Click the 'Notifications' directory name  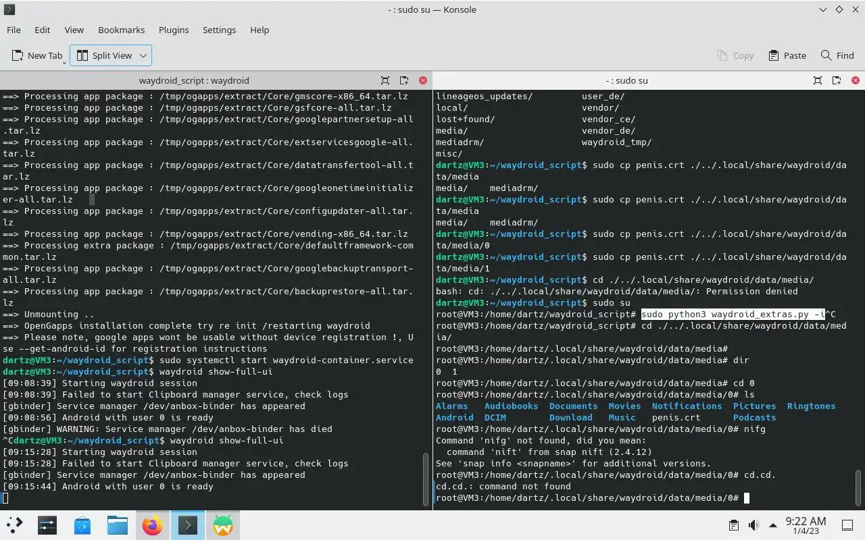coord(687,406)
